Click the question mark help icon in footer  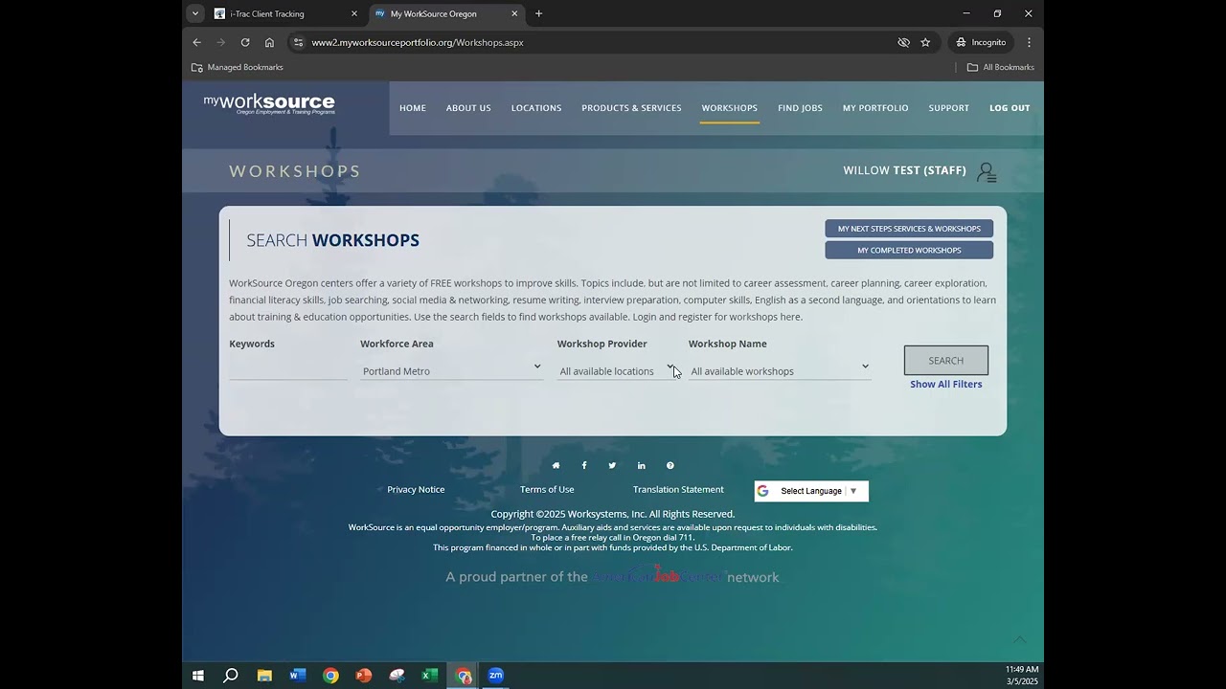670,466
